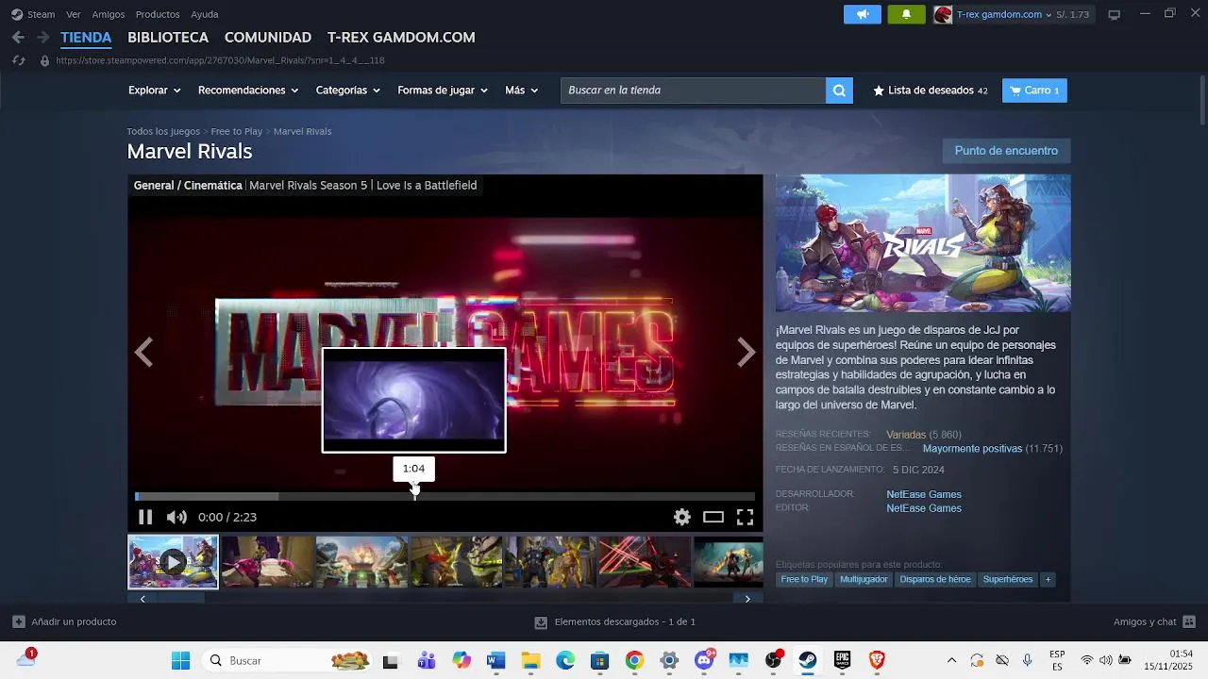This screenshot has width=1208, height=679.
Task: Click the store search magnifier button
Action: tap(839, 91)
